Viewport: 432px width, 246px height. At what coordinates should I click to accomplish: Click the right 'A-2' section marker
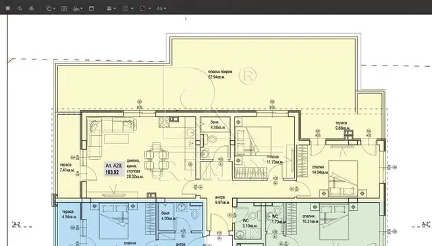426,224
